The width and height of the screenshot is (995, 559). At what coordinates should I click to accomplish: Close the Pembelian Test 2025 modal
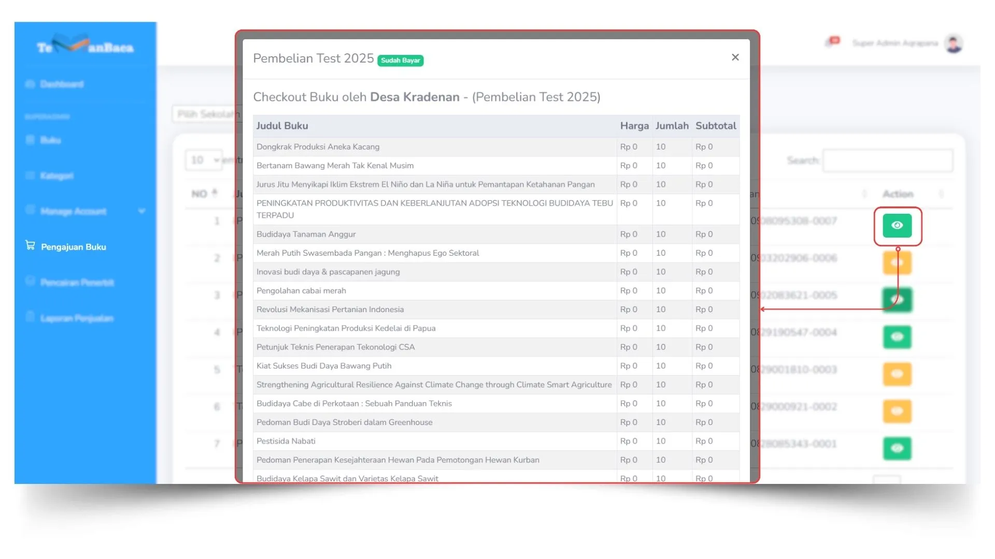point(735,57)
